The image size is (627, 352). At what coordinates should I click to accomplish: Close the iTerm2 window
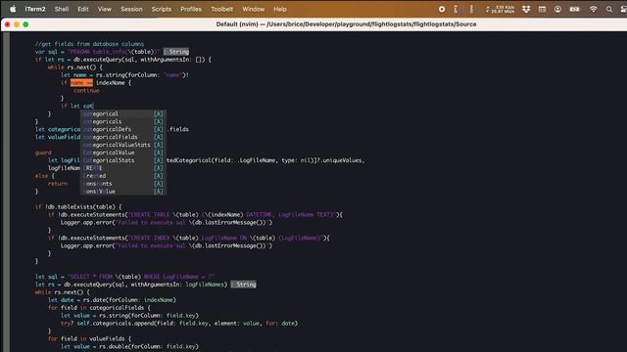(x=7, y=24)
